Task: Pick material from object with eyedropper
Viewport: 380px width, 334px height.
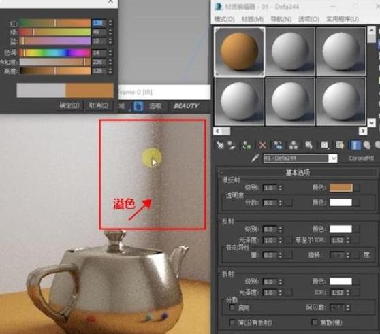Action: (255, 158)
